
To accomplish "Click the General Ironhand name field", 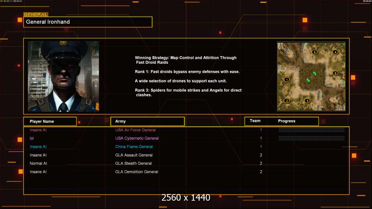I will pos(88,22).
